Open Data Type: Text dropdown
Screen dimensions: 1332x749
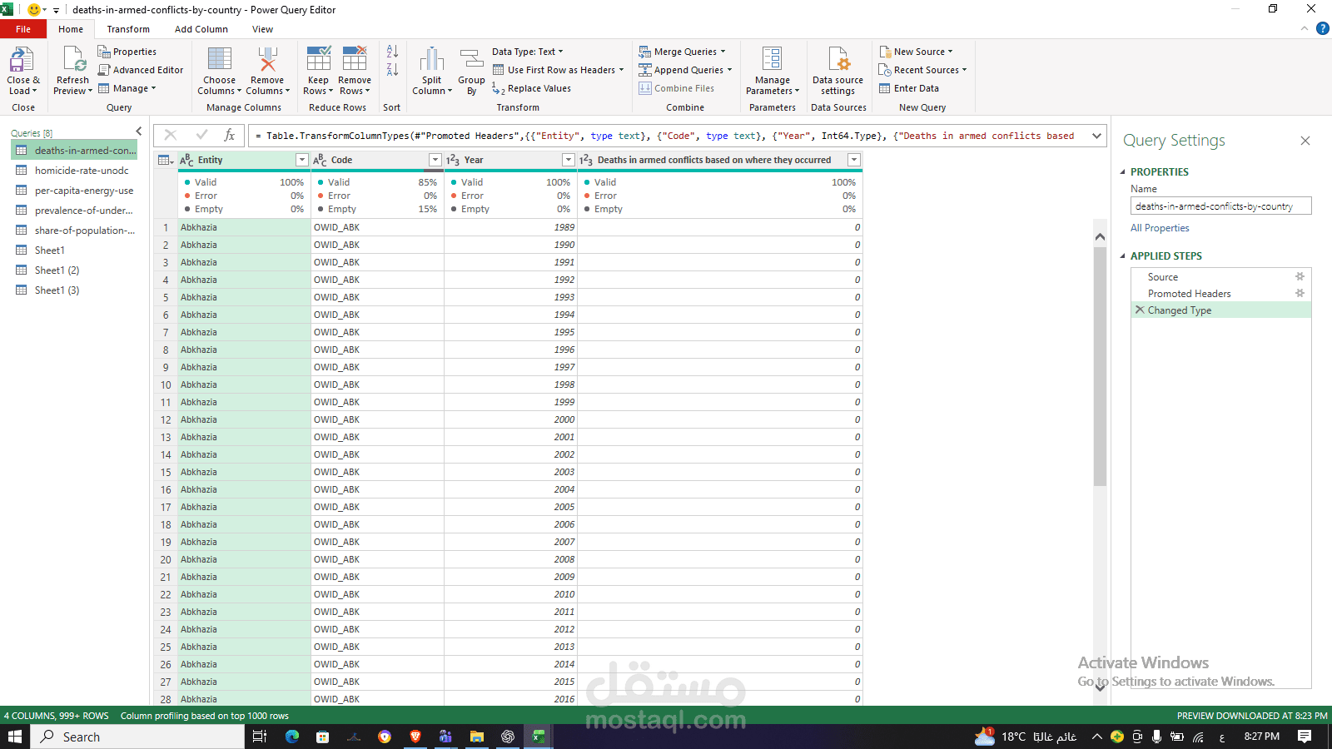coord(528,52)
